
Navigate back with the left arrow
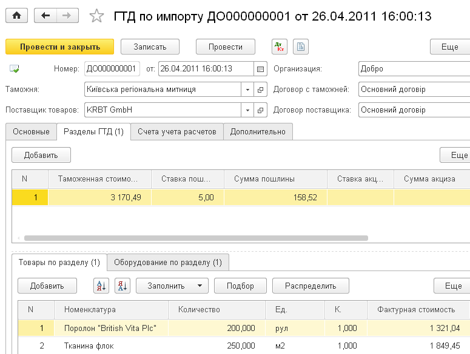tap(45, 16)
